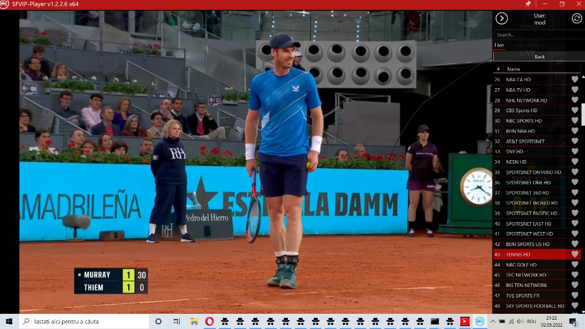Click heart icon for BEIN SPORTS US HD
585x329 pixels.
(574, 244)
